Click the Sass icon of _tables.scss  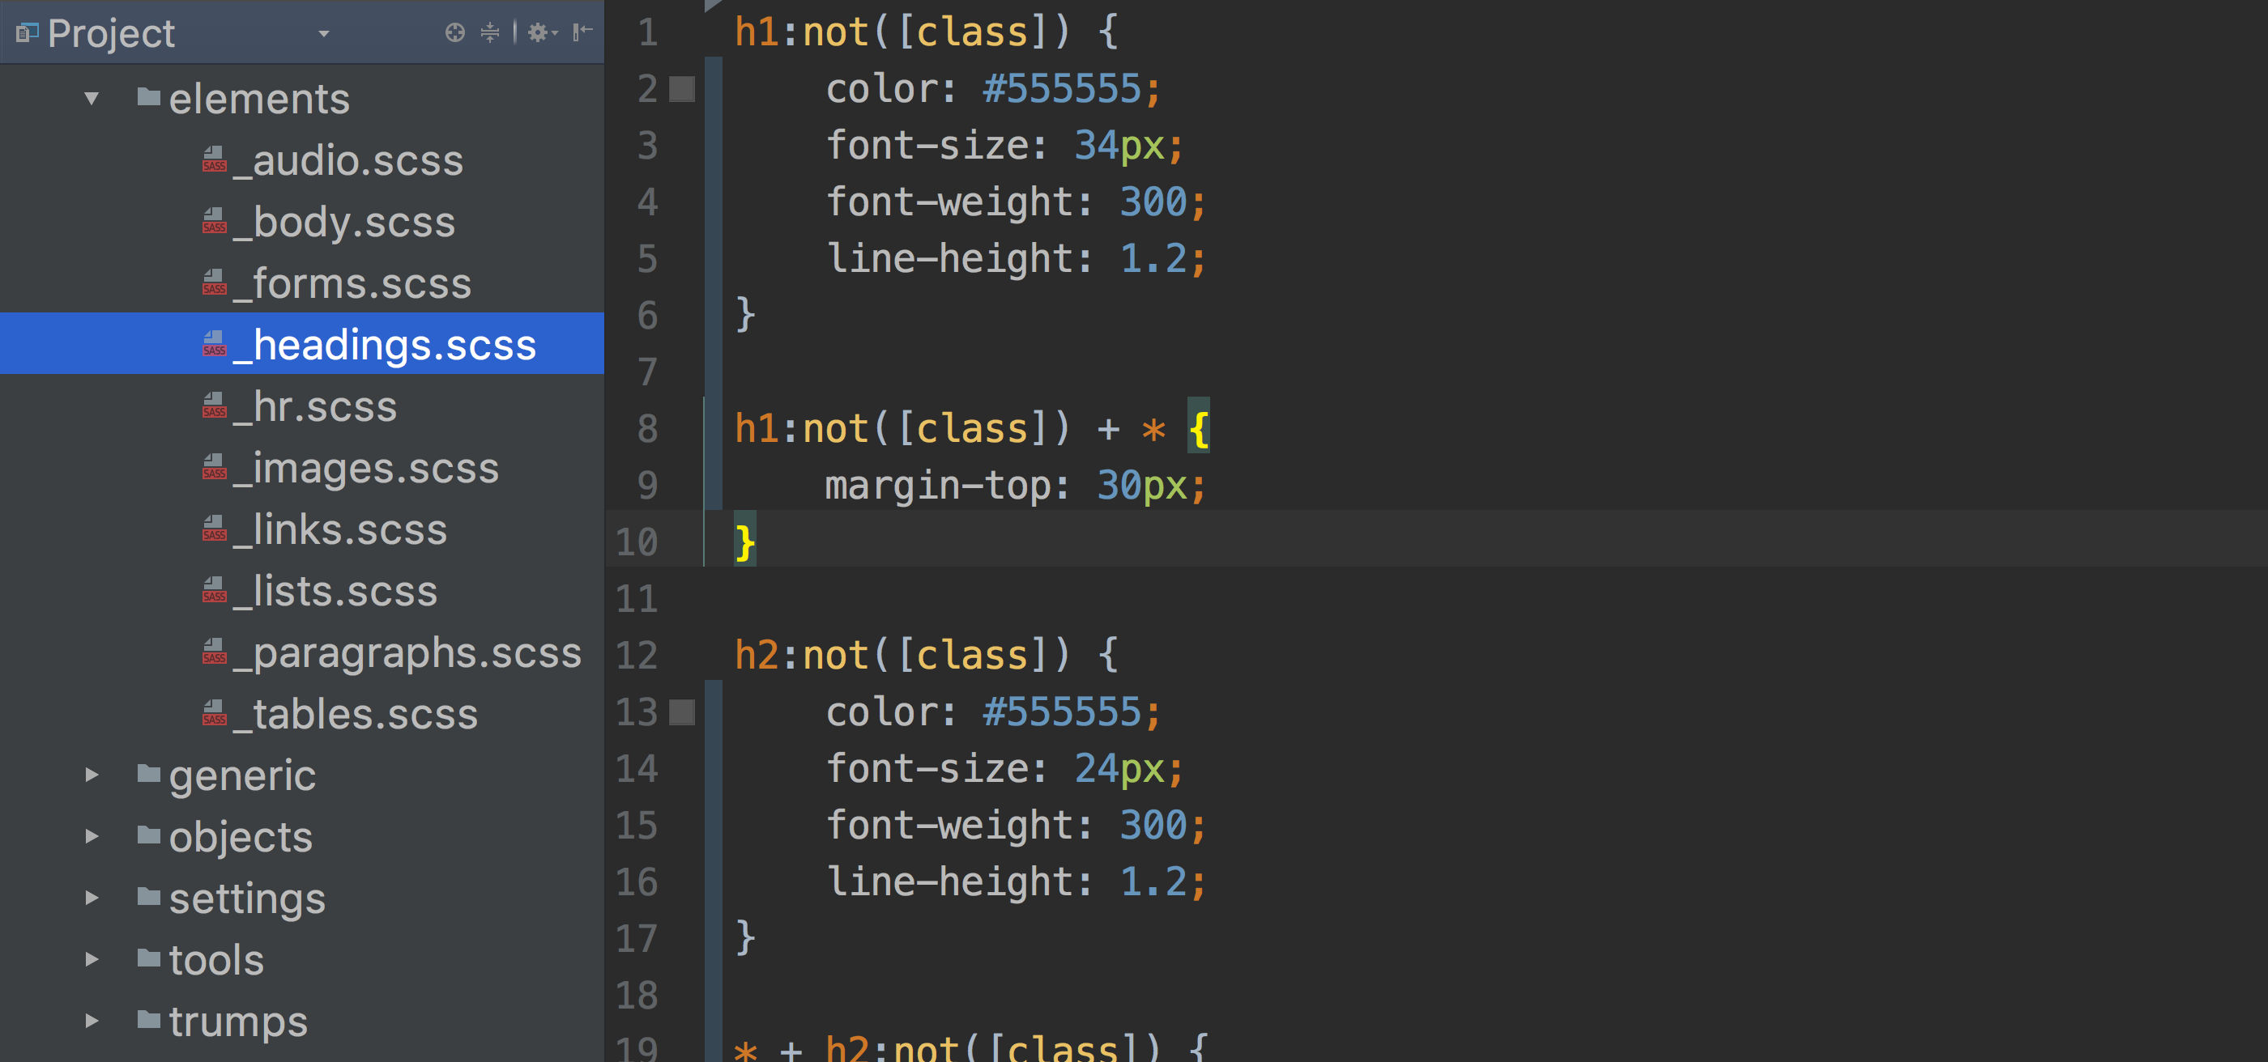pyautogui.click(x=214, y=714)
